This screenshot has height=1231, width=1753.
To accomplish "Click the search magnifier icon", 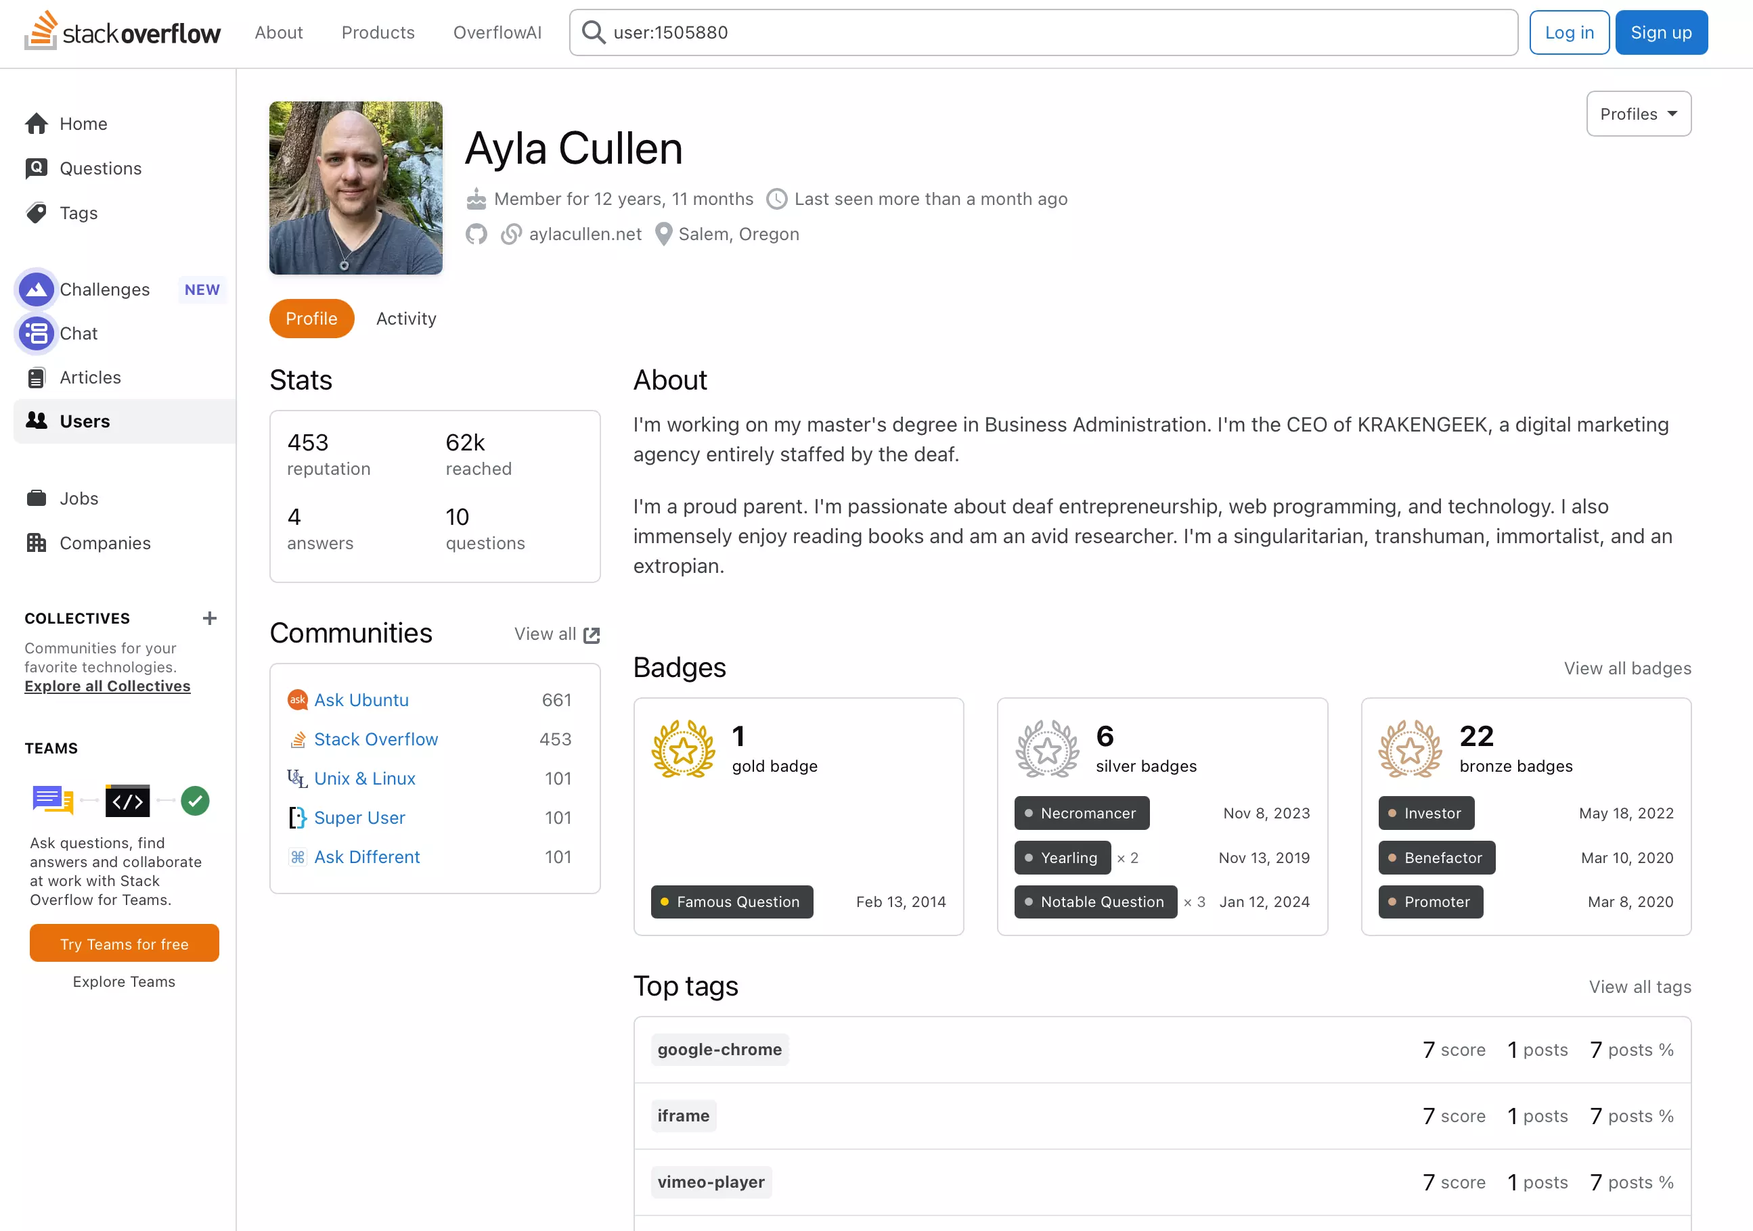I will 593,32.
